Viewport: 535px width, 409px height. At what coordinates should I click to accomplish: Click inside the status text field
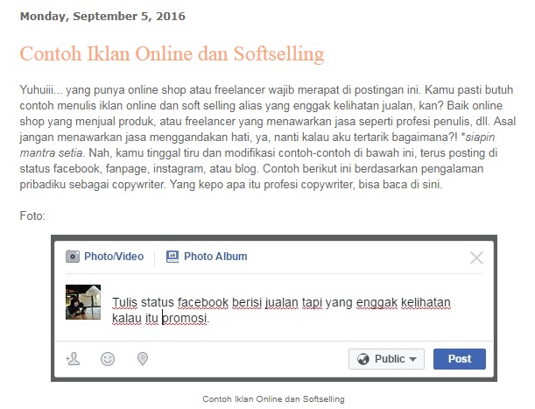click(281, 310)
